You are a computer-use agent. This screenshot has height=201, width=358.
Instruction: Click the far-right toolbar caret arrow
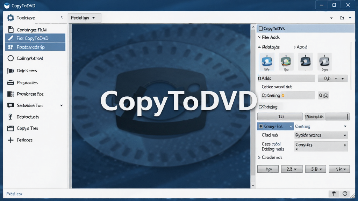click(350, 18)
